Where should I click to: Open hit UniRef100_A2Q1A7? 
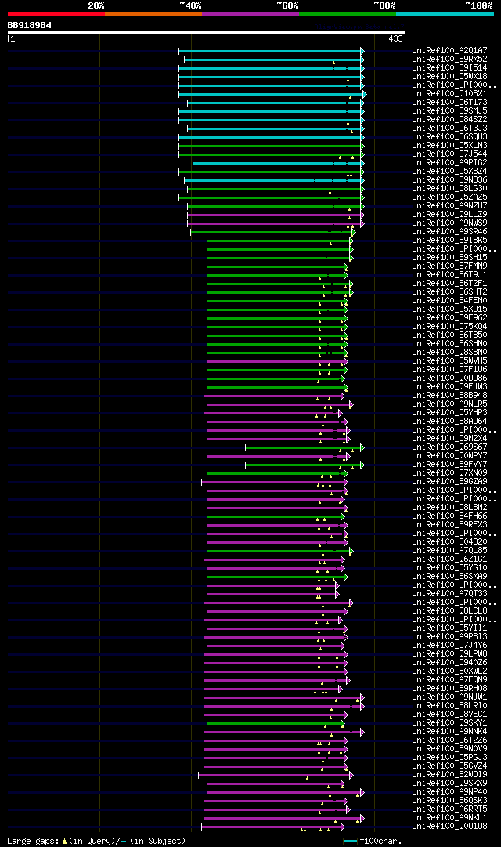(449, 51)
